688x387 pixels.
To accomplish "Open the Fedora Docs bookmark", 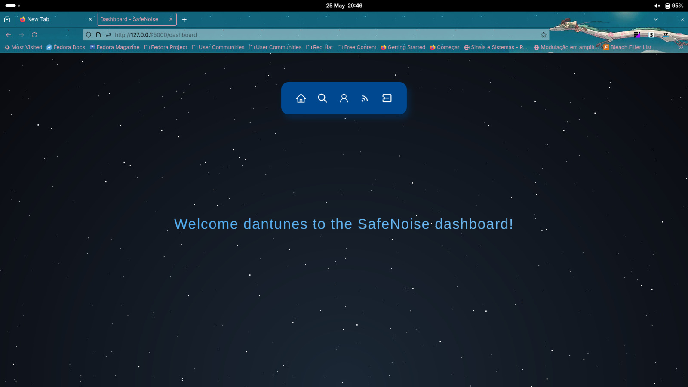I will point(68,47).
